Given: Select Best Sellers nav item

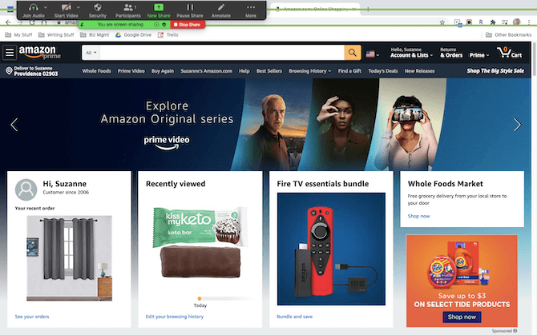Looking at the screenshot, I should 269,71.
